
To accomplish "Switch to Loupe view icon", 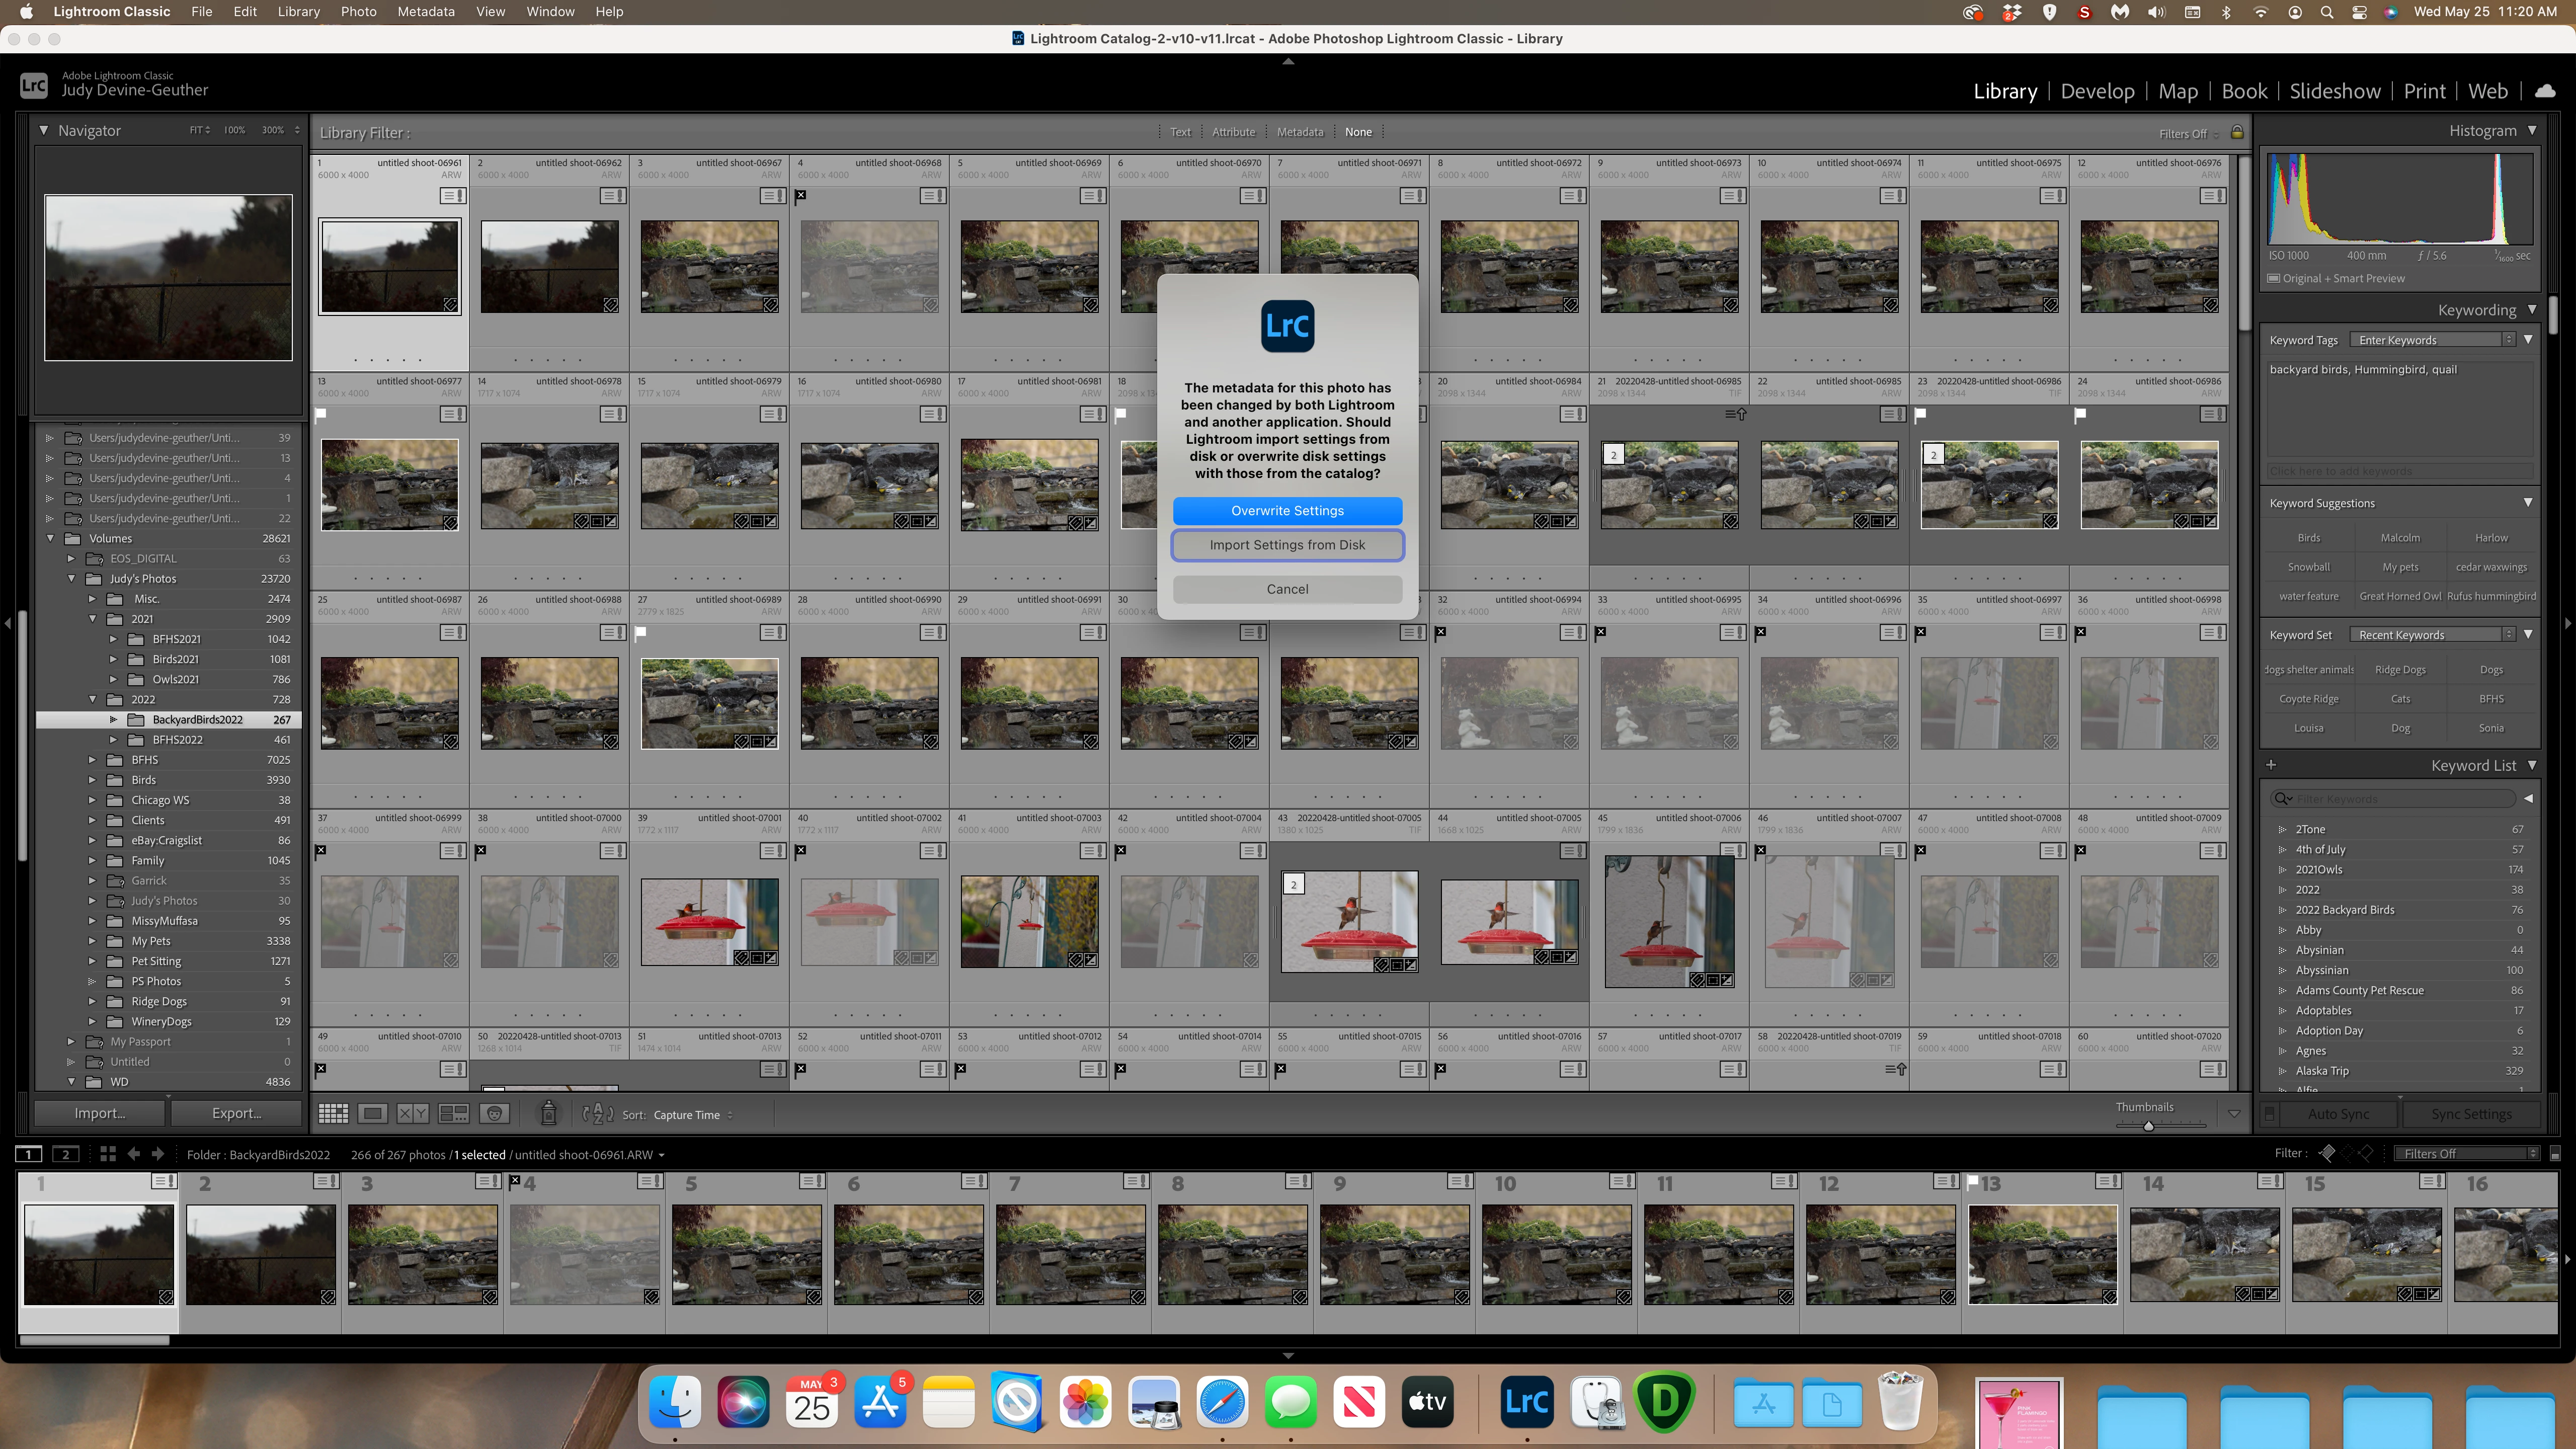I will (x=372, y=1114).
